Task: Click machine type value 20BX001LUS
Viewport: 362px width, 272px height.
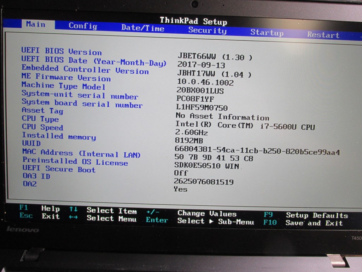Action: [200, 90]
